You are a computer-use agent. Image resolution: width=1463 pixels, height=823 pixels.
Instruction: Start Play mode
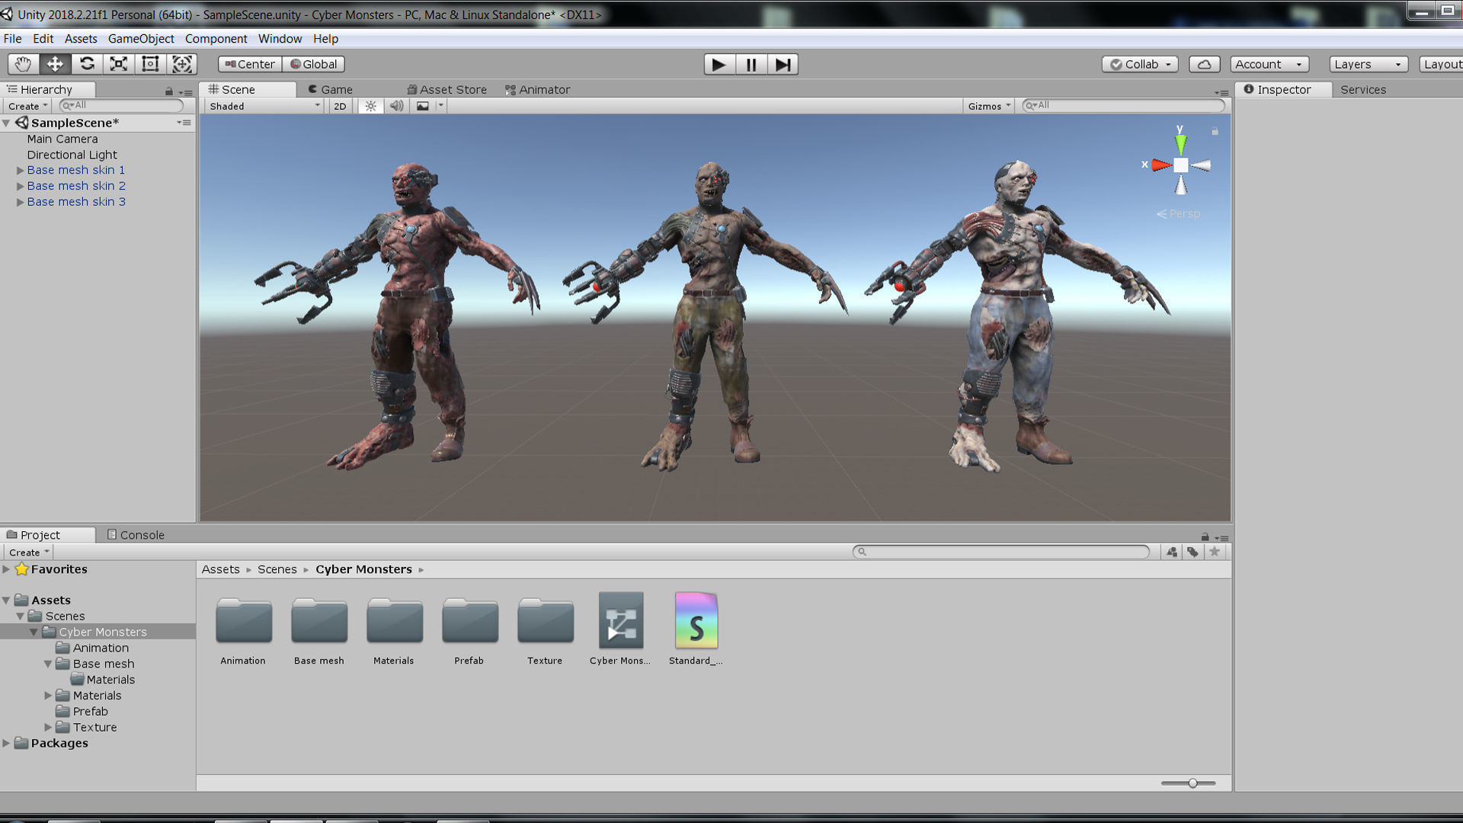tap(719, 65)
